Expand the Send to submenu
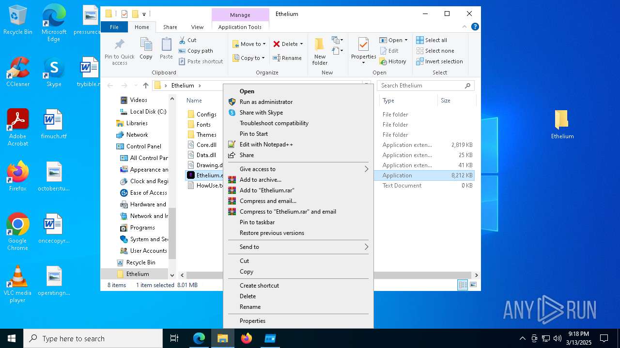620x348 pixels. [298, 247]
